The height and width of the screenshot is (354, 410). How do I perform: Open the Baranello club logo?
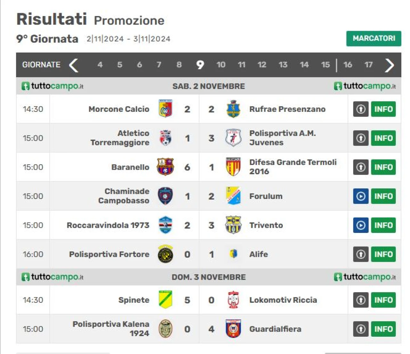click(x=165, y=167)
